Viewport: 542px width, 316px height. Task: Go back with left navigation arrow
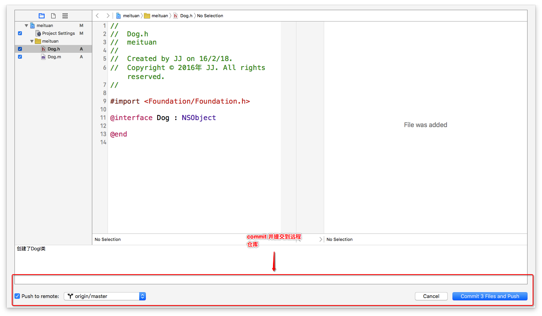(97, 16)
